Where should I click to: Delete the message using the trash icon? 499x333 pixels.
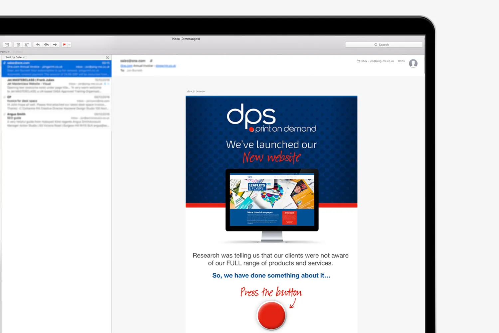[18, 45]
